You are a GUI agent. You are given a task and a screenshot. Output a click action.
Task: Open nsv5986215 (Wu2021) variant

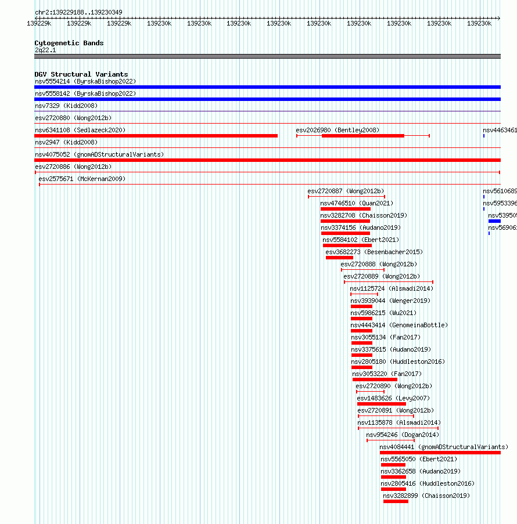383,313
